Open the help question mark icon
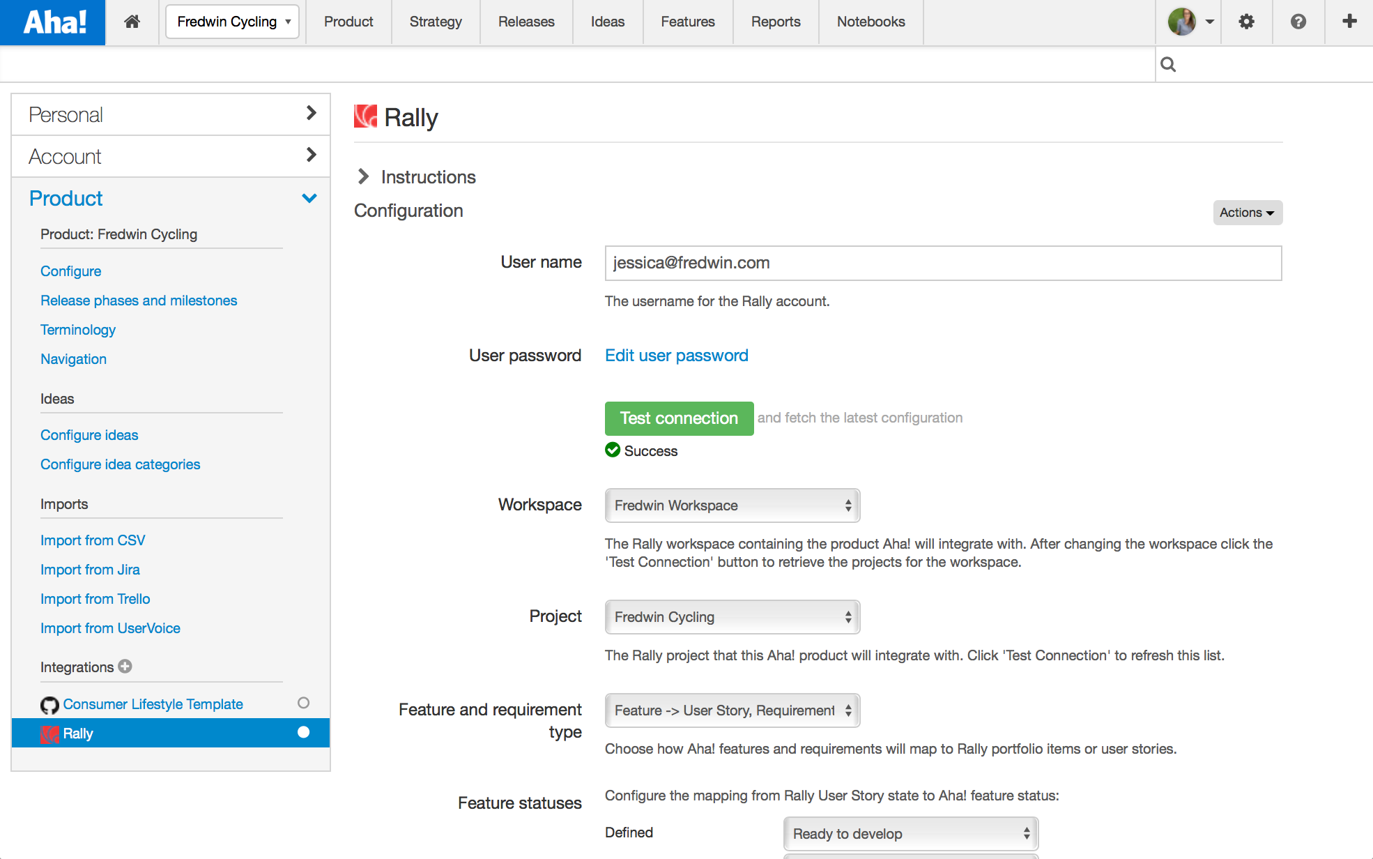 [x=1298, y=22]
